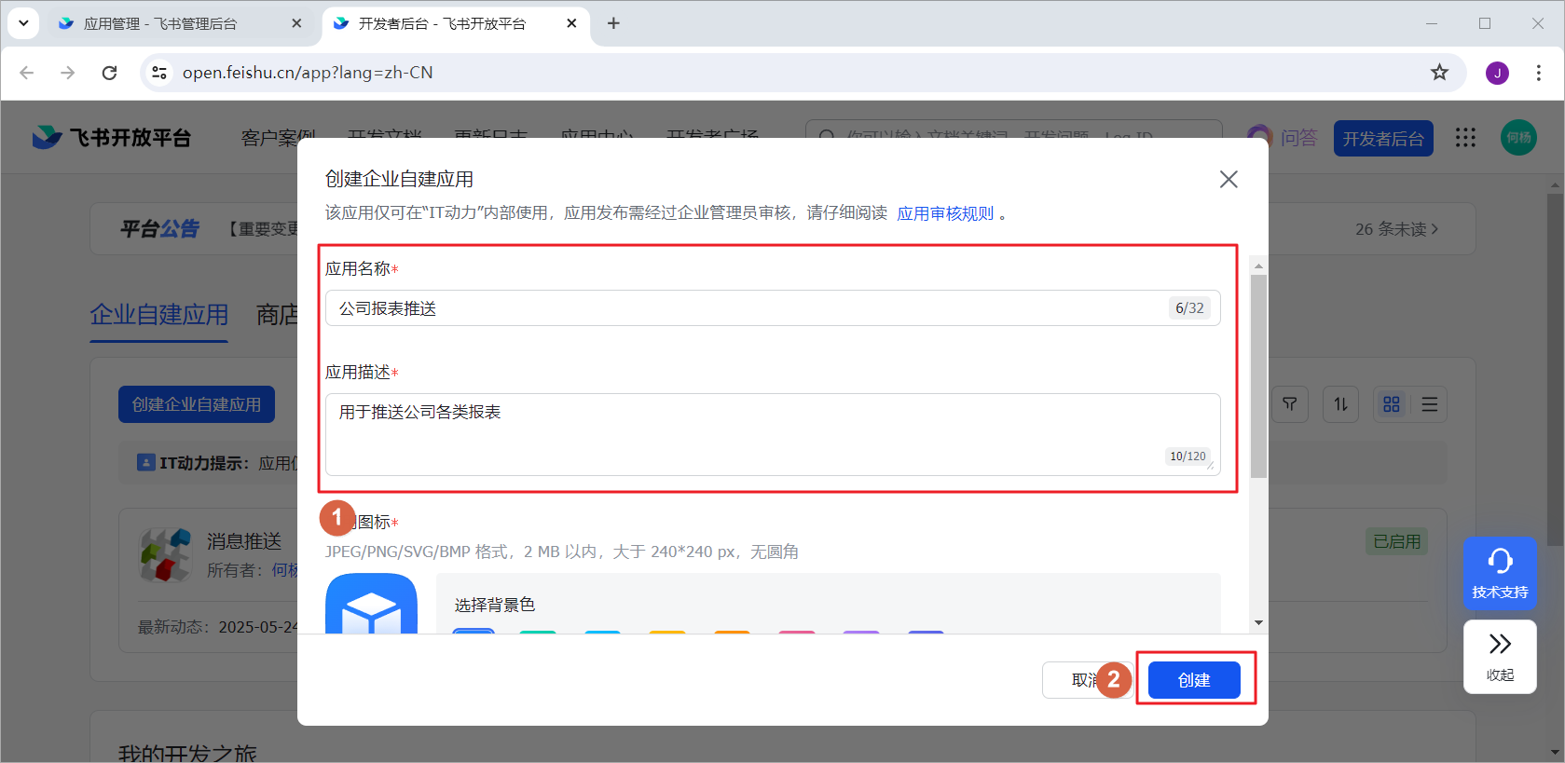Bookmark this page with the star icon
The image size is (1565, 763).
point(1439,73)
